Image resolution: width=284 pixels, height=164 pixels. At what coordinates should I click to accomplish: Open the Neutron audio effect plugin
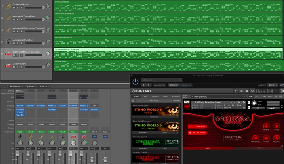(x=94, y=110)
